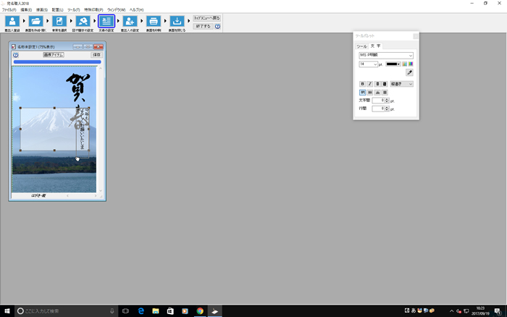Select the background selection toolbar icon

coord(59,22)
